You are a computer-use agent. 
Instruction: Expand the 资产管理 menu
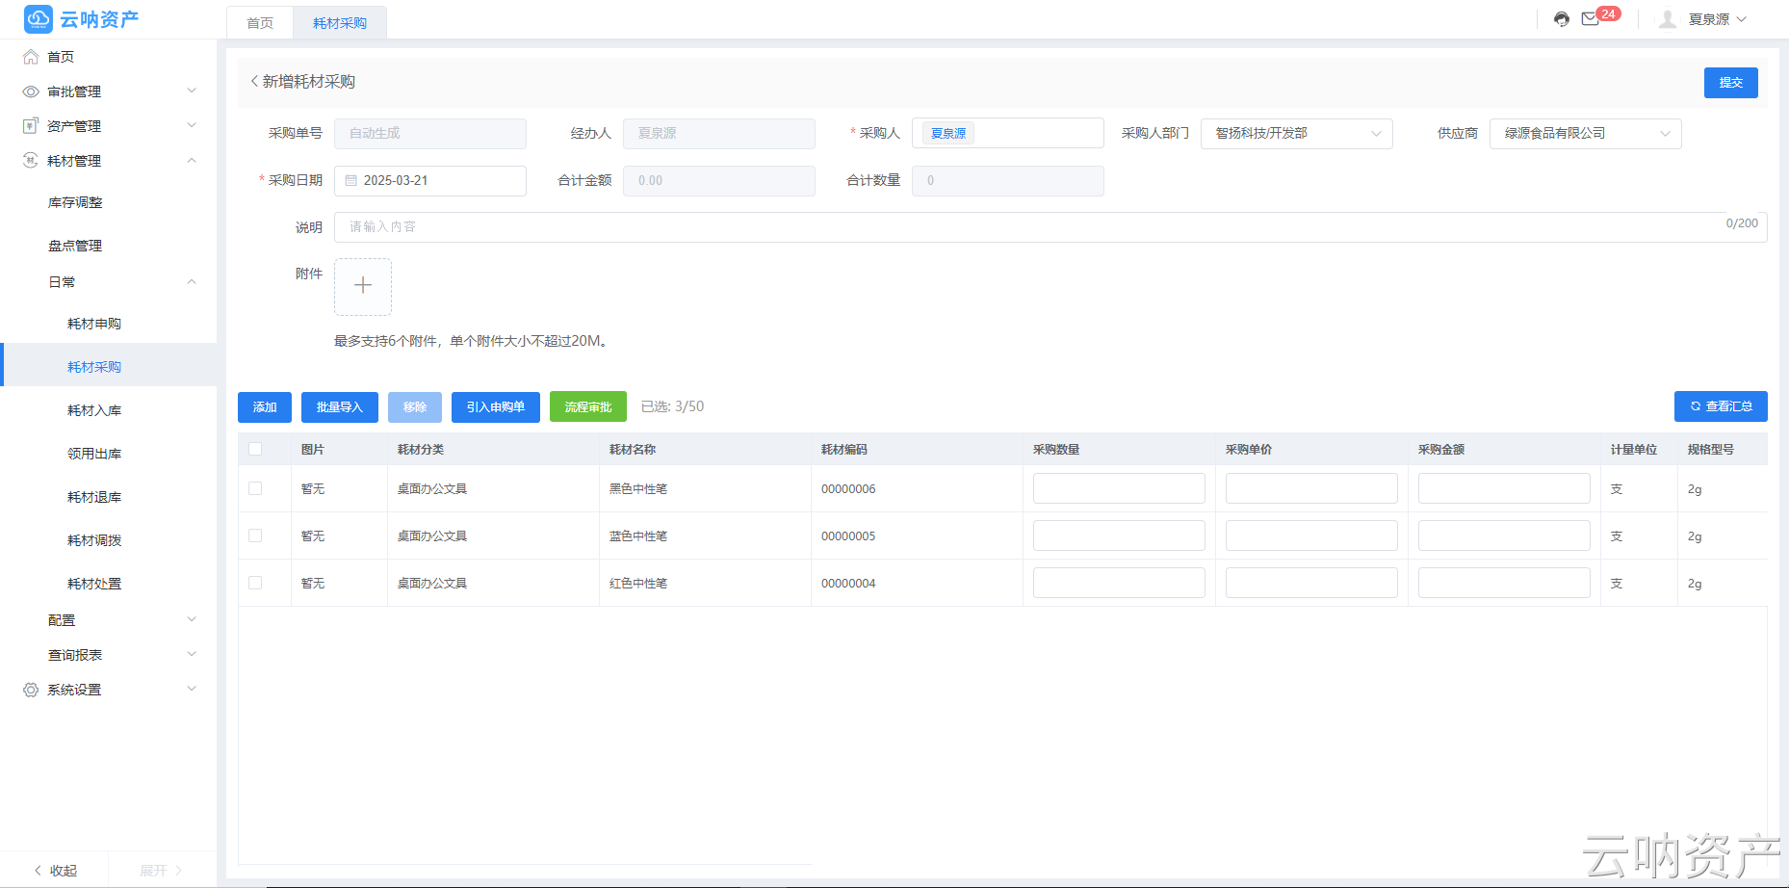(192, 126)
